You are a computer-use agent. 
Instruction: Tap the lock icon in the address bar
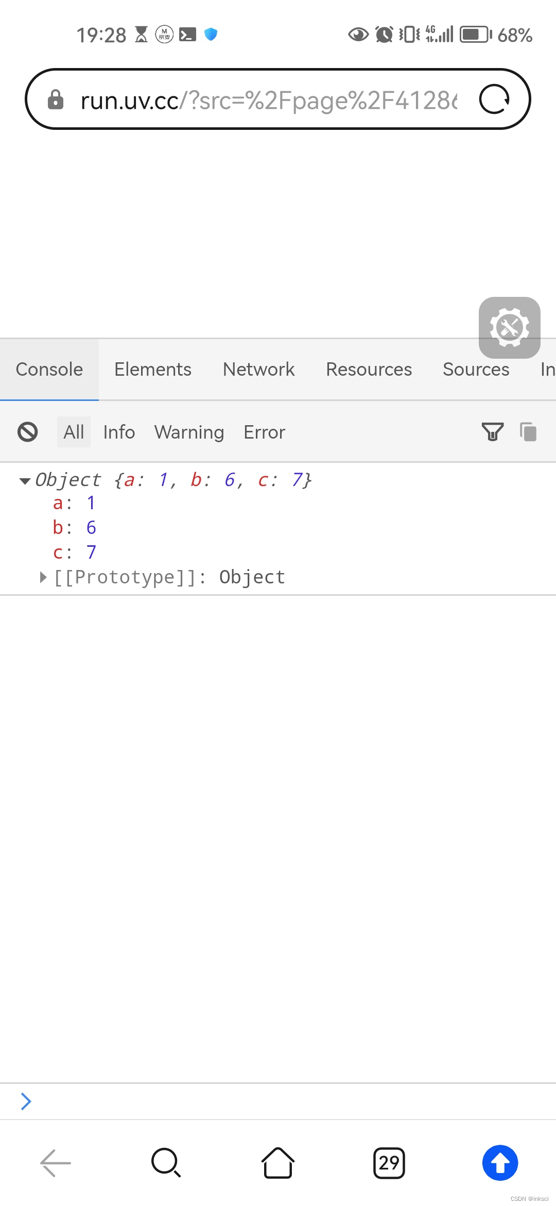(x=56, y=99)
